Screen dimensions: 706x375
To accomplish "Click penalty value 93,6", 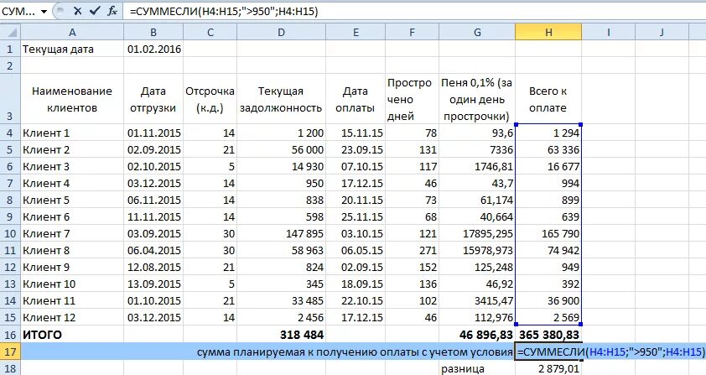I will pyautogui.click(x=477, y=133).
